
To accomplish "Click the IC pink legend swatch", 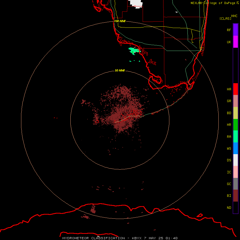I will (x=235, y=172).
